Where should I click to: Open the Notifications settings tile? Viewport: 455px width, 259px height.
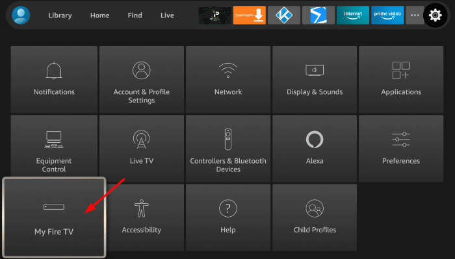pos(54,79)
